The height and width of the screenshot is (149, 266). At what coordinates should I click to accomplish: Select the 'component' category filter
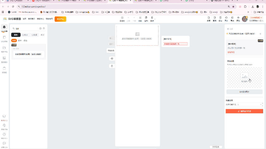[20, 41]
